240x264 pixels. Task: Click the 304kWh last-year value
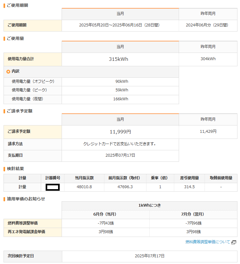click(x=208, y=59)
